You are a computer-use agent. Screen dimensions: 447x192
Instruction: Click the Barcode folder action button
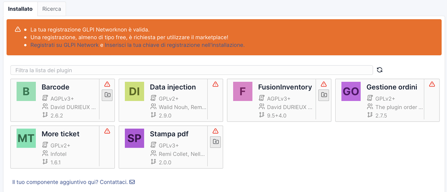pos(107,95)
